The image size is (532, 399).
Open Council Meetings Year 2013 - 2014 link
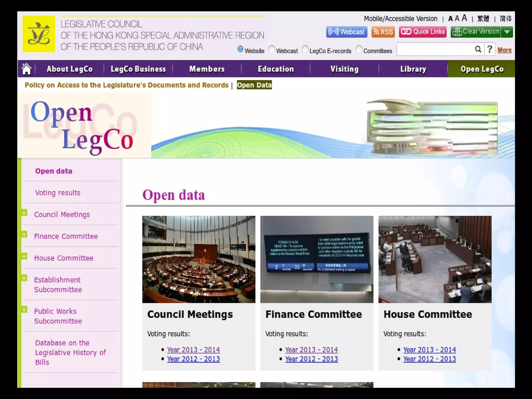[x=193, y=350]
